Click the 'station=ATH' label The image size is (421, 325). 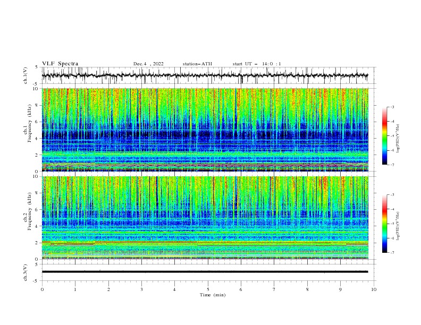[x=197, y=64]
